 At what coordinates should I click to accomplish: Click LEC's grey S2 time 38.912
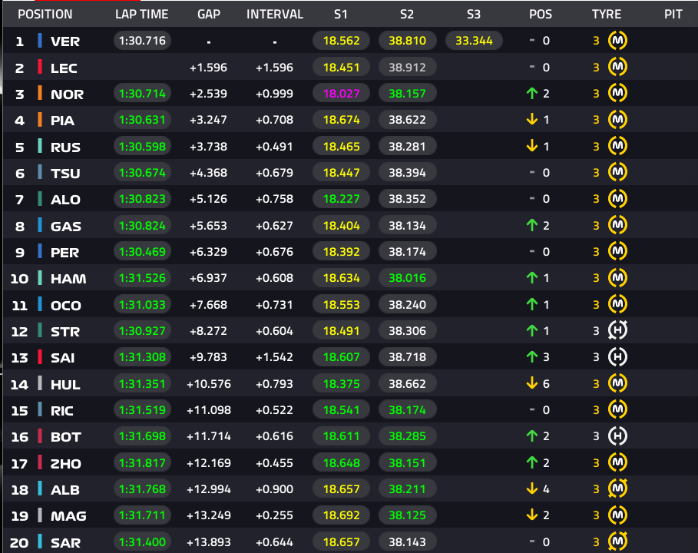tap(407, 68)
